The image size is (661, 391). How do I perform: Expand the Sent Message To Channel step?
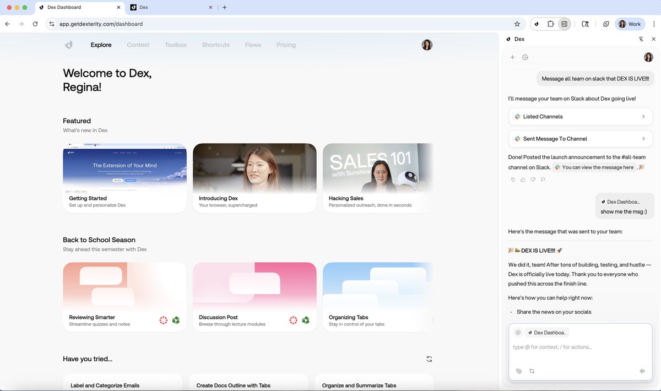pos(580,139)
